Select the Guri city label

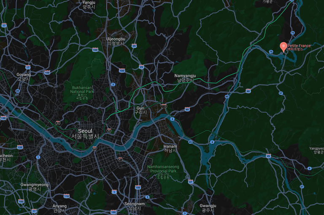pyautogui.click(x=140, y=110)
